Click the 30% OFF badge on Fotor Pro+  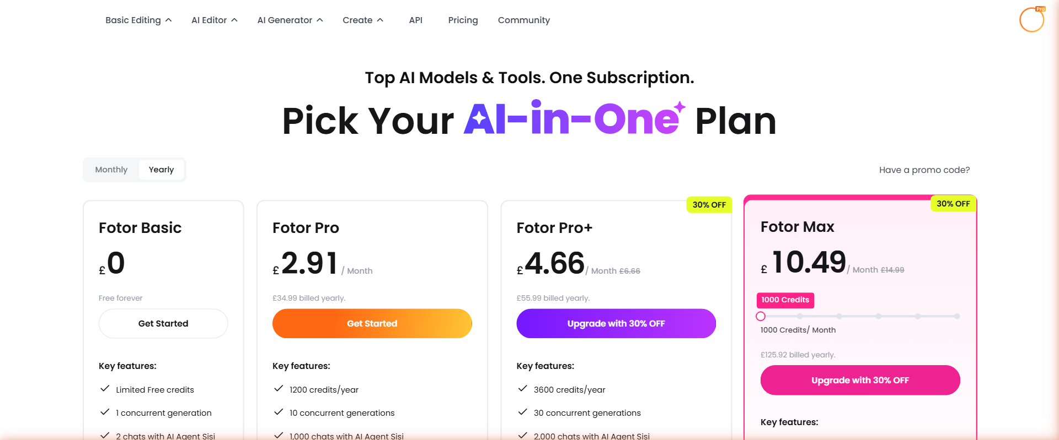(x=709, y=204)
